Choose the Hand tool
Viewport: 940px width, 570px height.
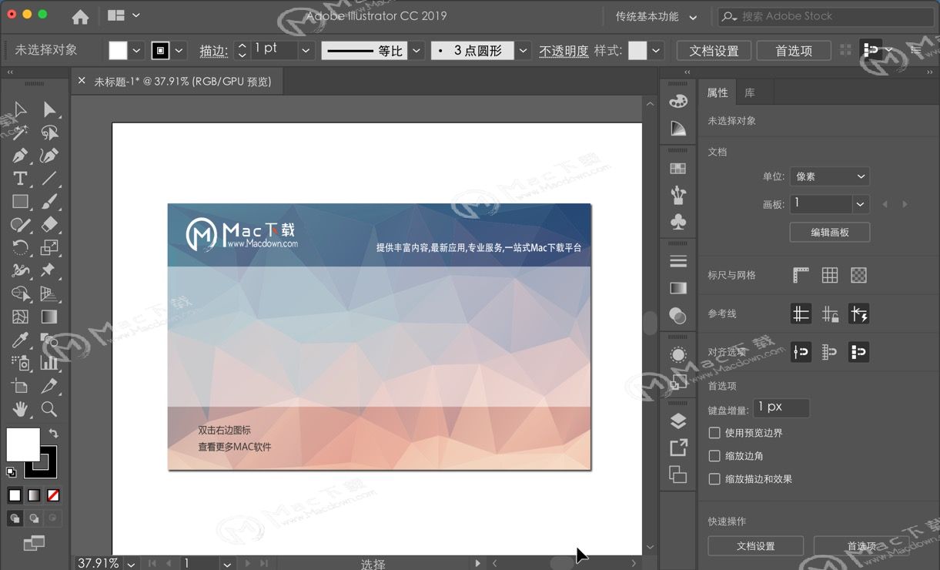click(x=21, y=409)
